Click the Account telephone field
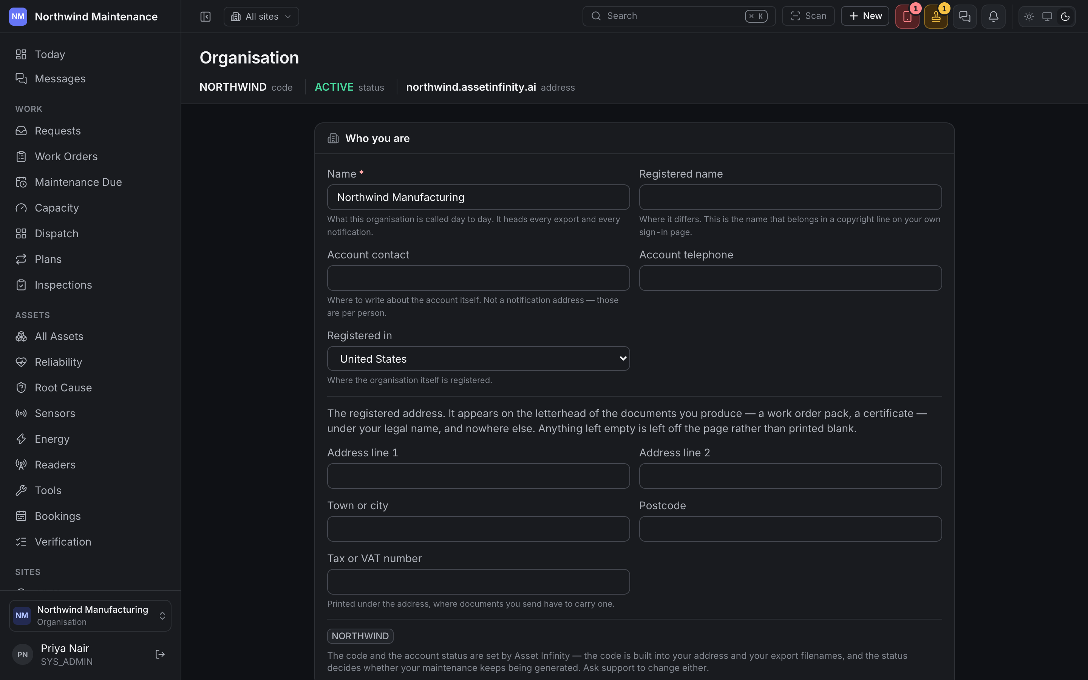This screenshot has width=1088, height=680. tap(790, 278)
